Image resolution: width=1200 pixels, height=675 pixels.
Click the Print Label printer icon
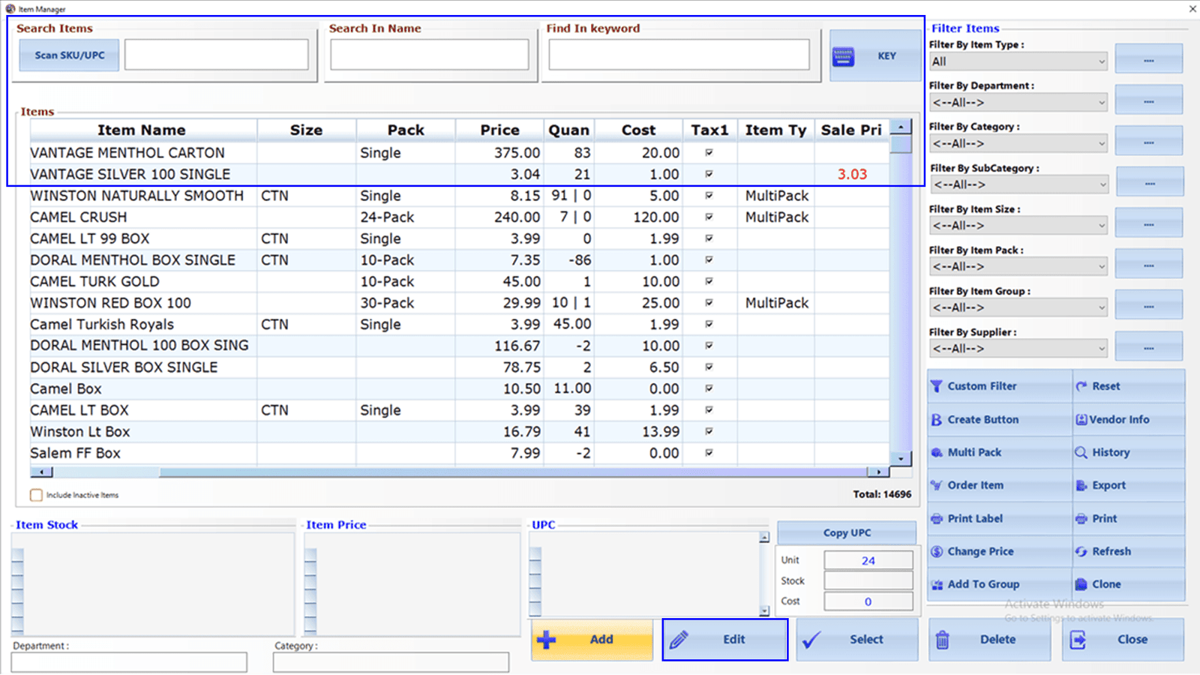point(936,518)
